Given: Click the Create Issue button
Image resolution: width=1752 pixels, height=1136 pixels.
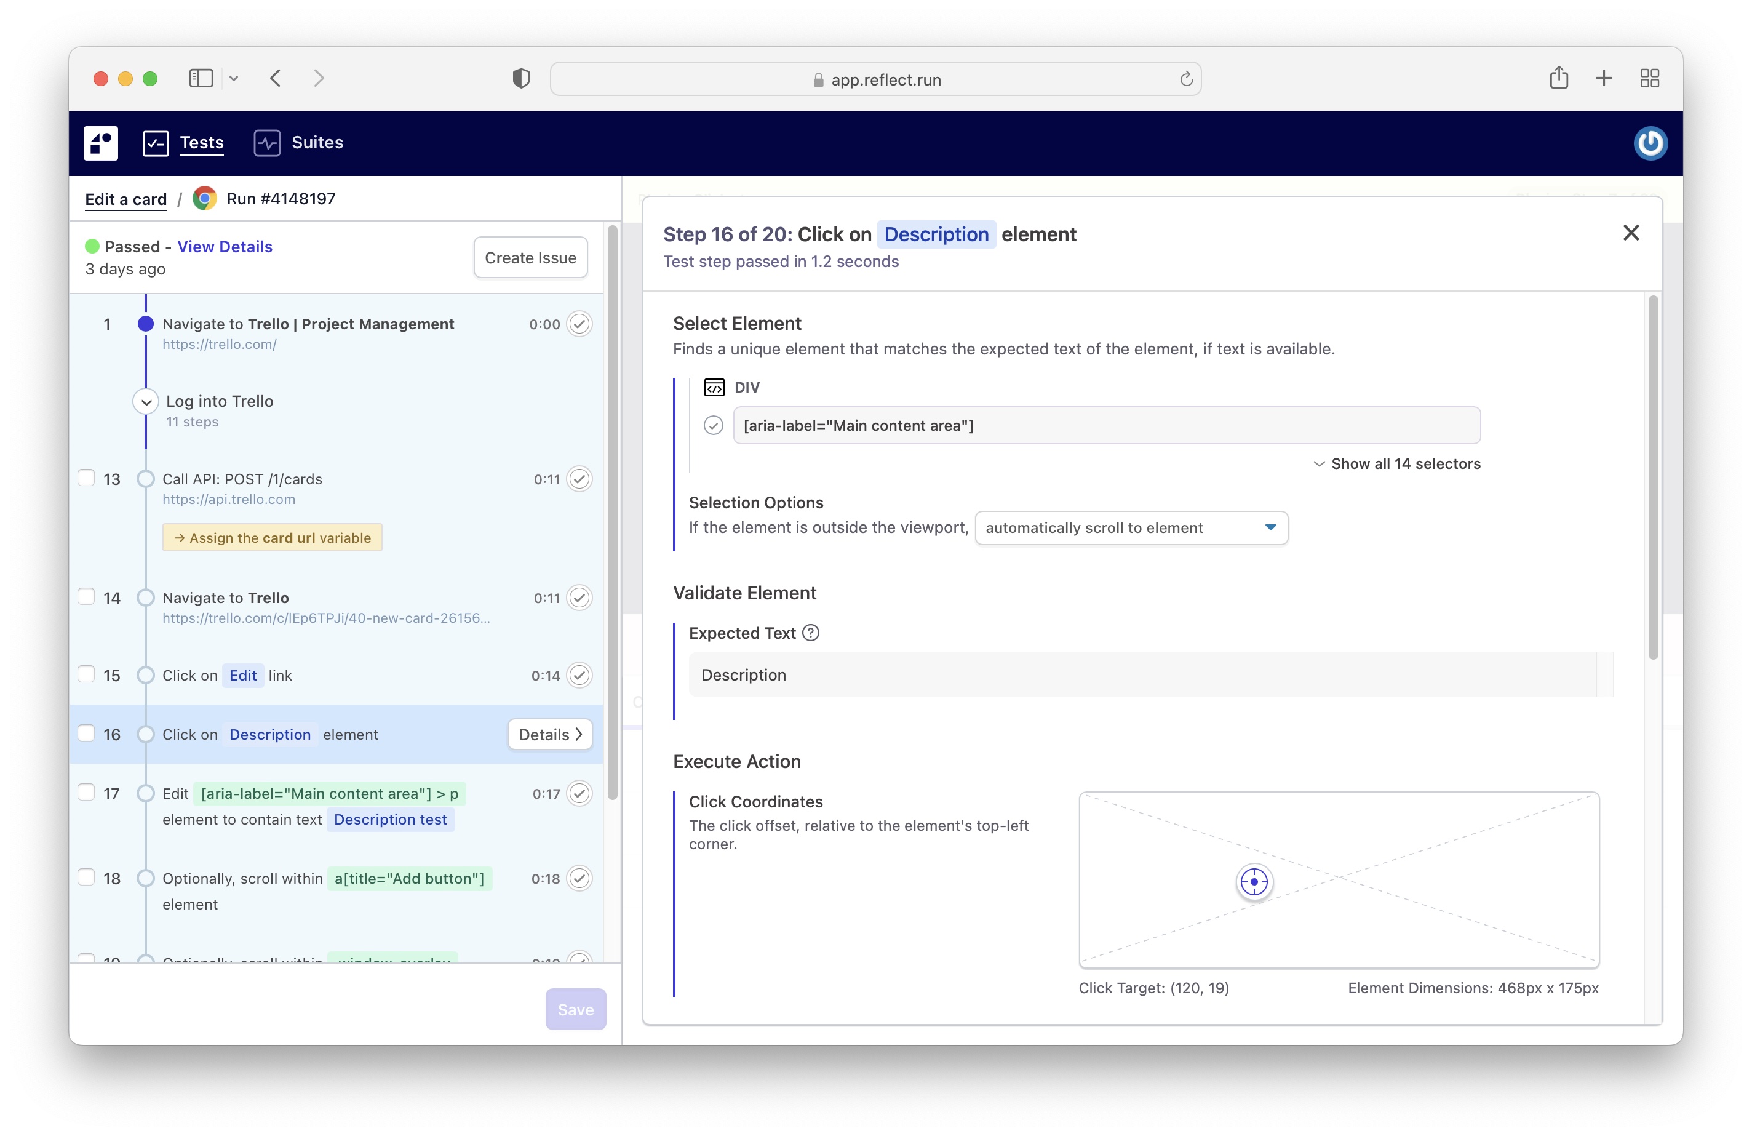Looking at the screenshot, I should (x=530, y=258).
